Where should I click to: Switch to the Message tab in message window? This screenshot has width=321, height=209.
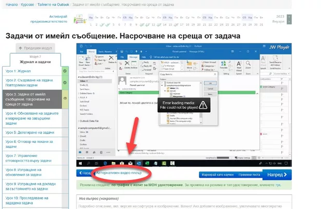coord(133,57)
